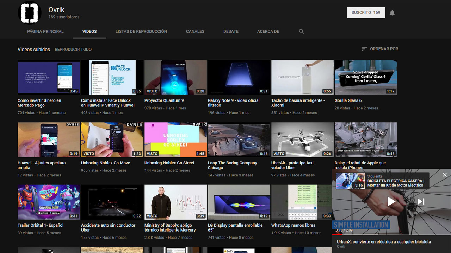Toggle the notification bell for Ovrik
Screen dimensions: 451x253
coord(392,13)
